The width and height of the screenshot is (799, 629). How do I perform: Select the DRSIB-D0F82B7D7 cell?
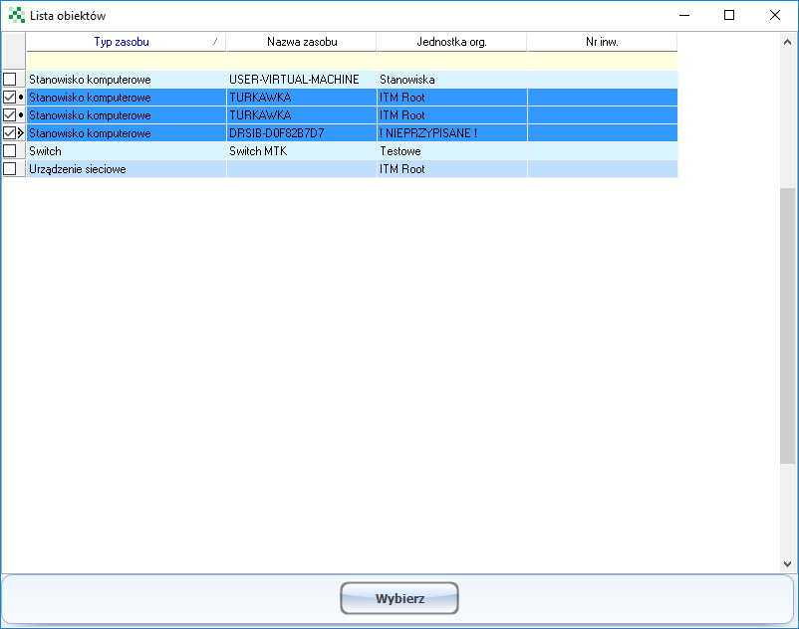tap(302, 132)
